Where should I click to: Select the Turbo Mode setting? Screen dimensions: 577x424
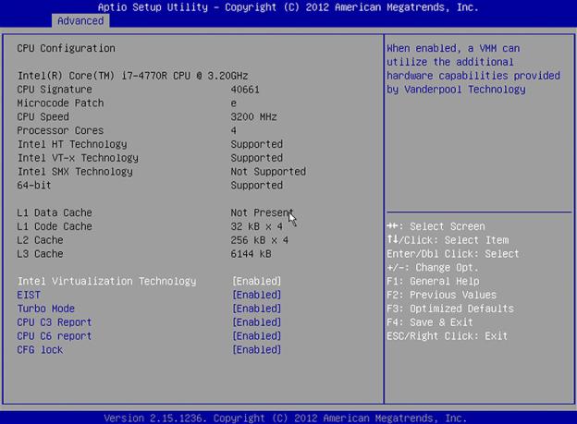[46, 309]
